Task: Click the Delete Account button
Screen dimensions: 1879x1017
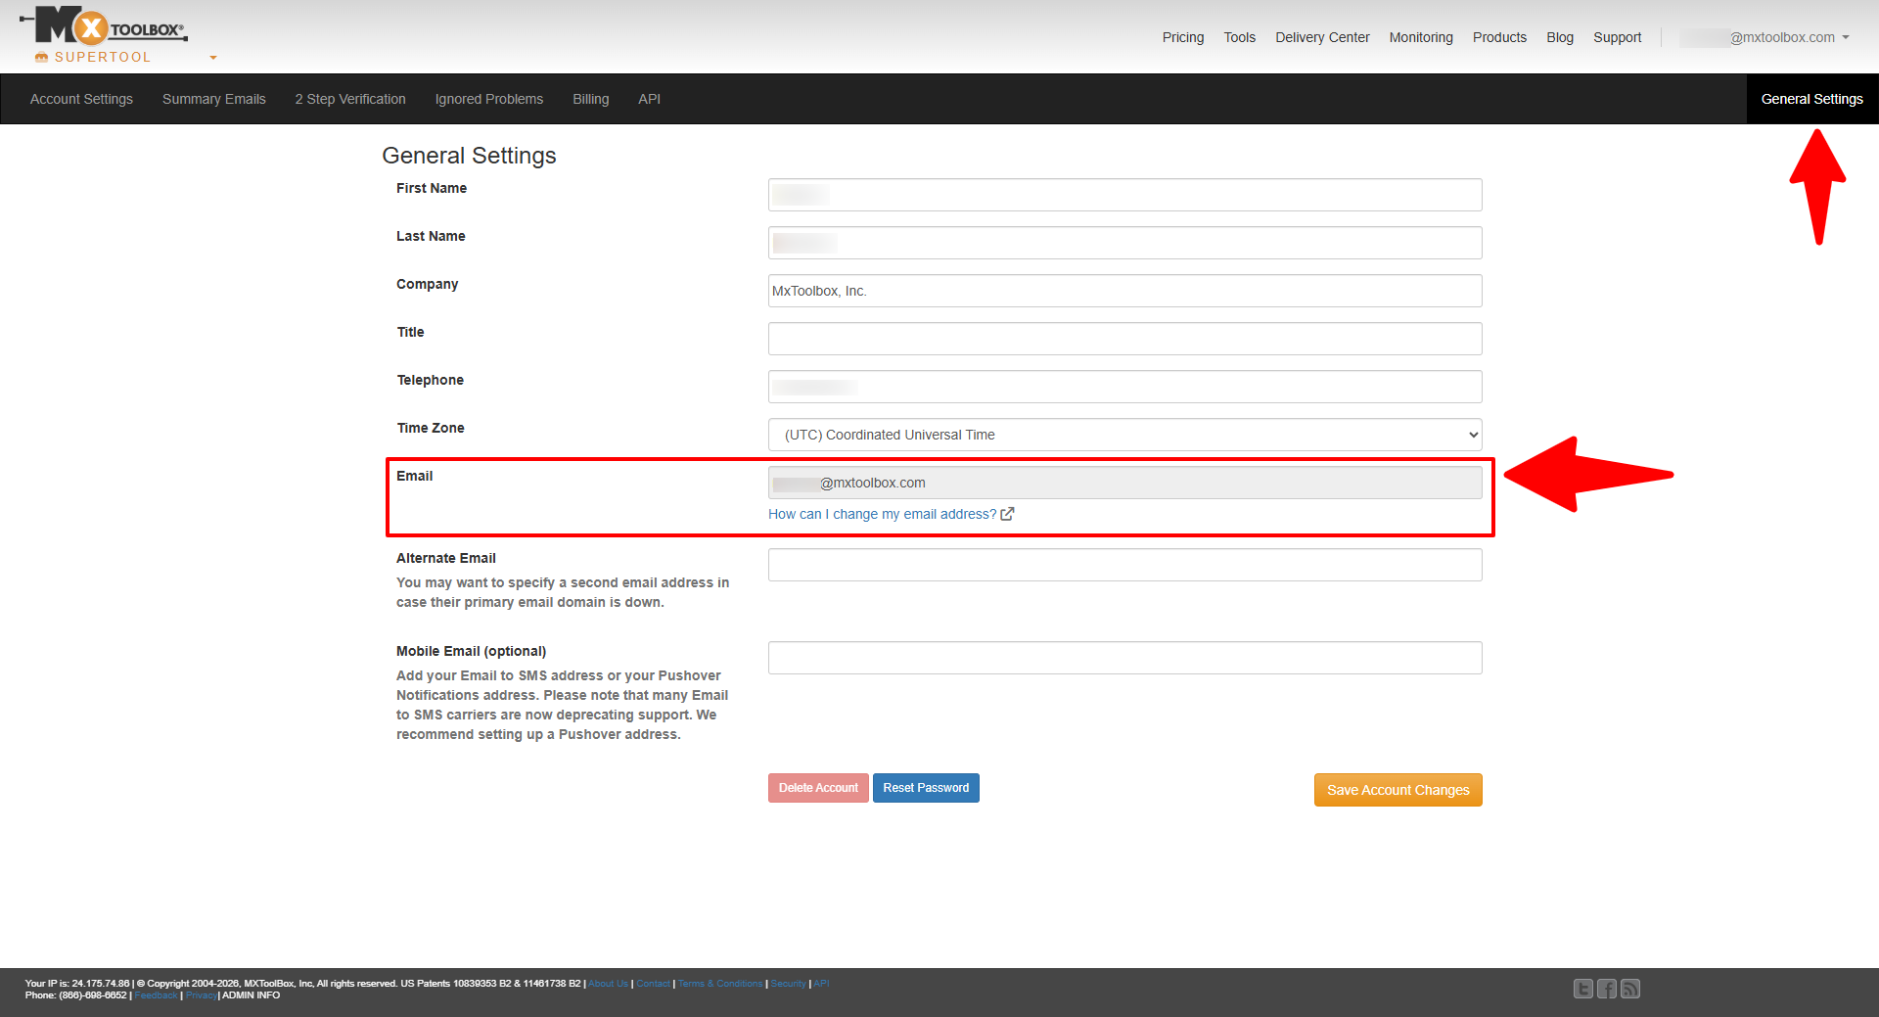Action: click(818, 788)
